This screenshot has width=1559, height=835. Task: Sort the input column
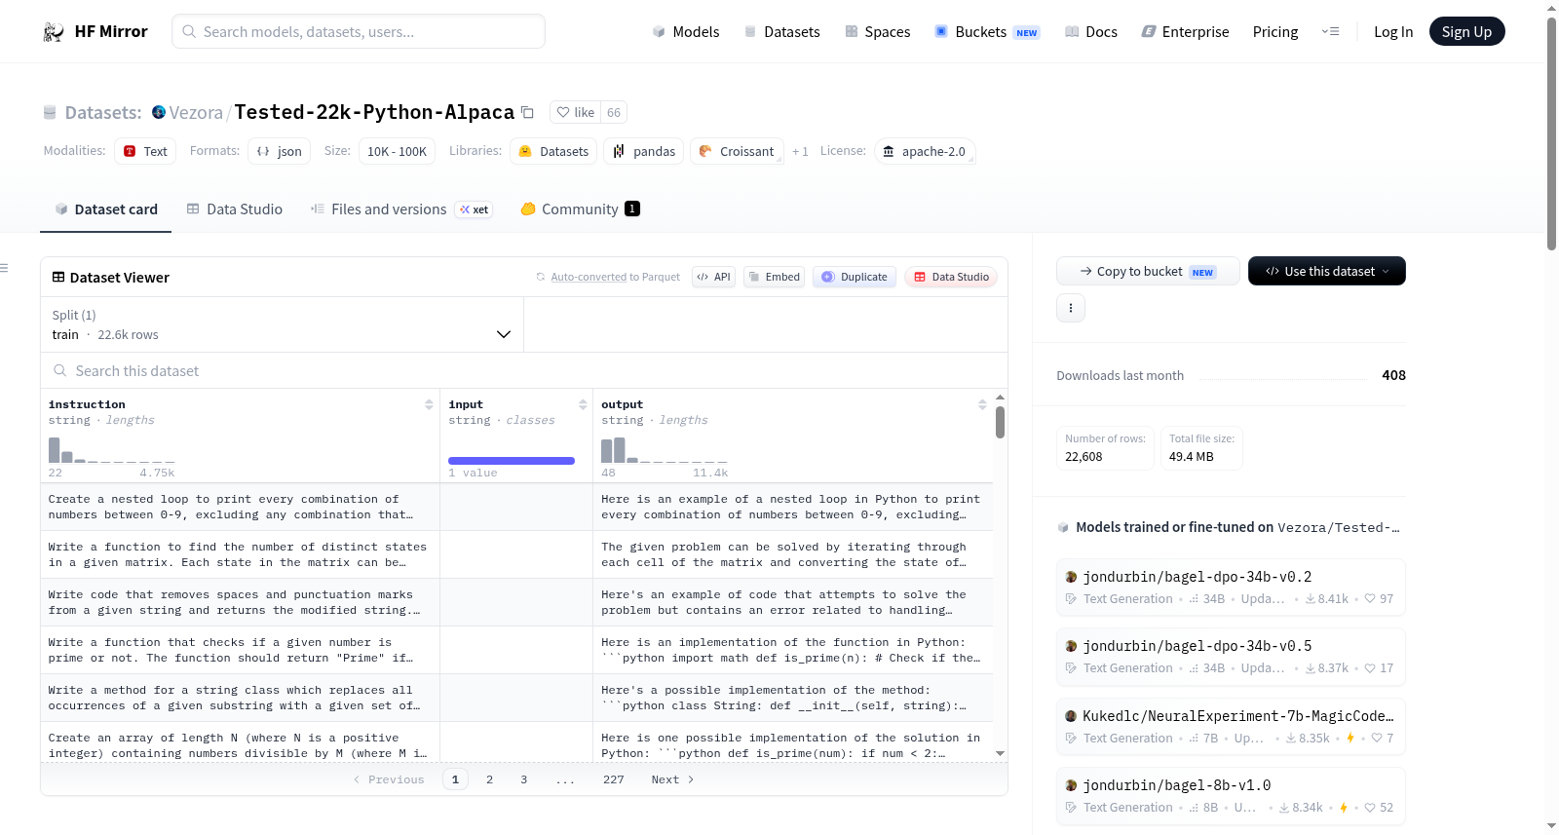coord(583,404)
